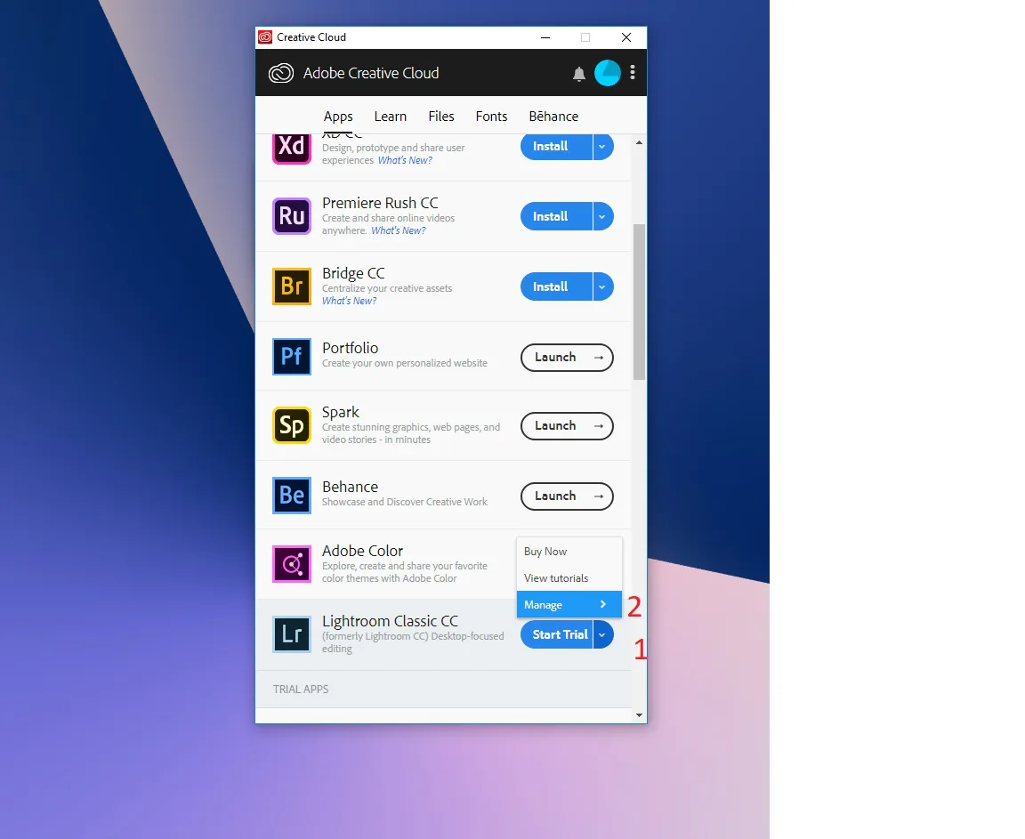Image resolution: width=1025 pixels, height=839 pixels.
Task: Switch to the Files tab
Action: coord(441,117)
